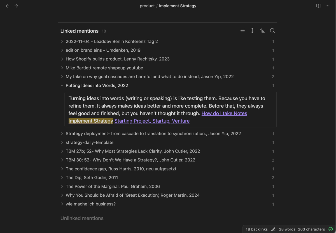Open the highlighted Implement Strategy link

pyautogui.click(x=91, y=121)
